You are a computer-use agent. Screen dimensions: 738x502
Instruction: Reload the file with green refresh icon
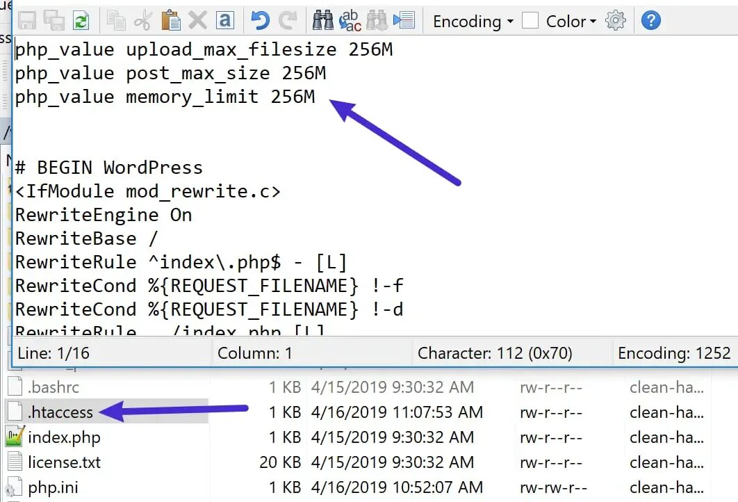pos(81,21)
